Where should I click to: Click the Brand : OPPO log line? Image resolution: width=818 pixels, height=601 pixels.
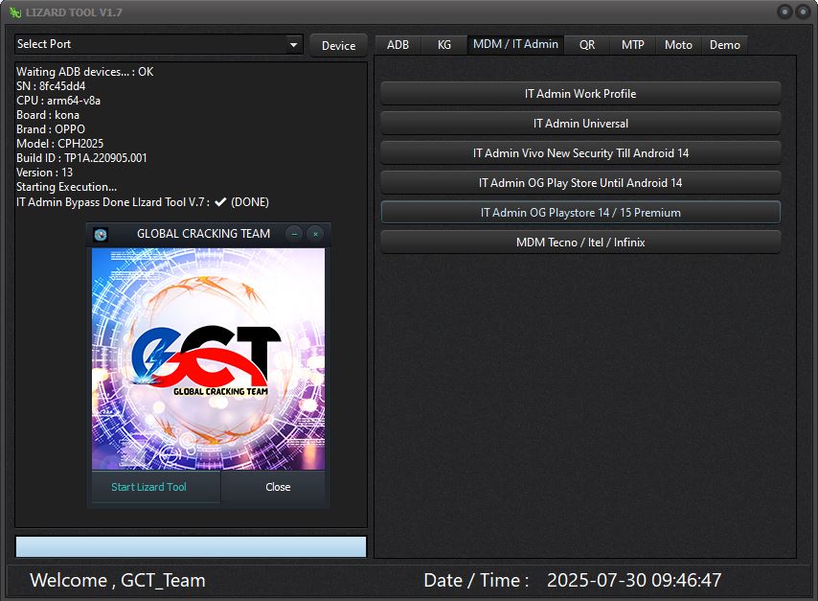51,129
